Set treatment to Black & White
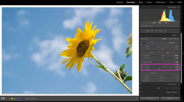The height and width of the screenshot is (102, 184). tap(174, 39)
